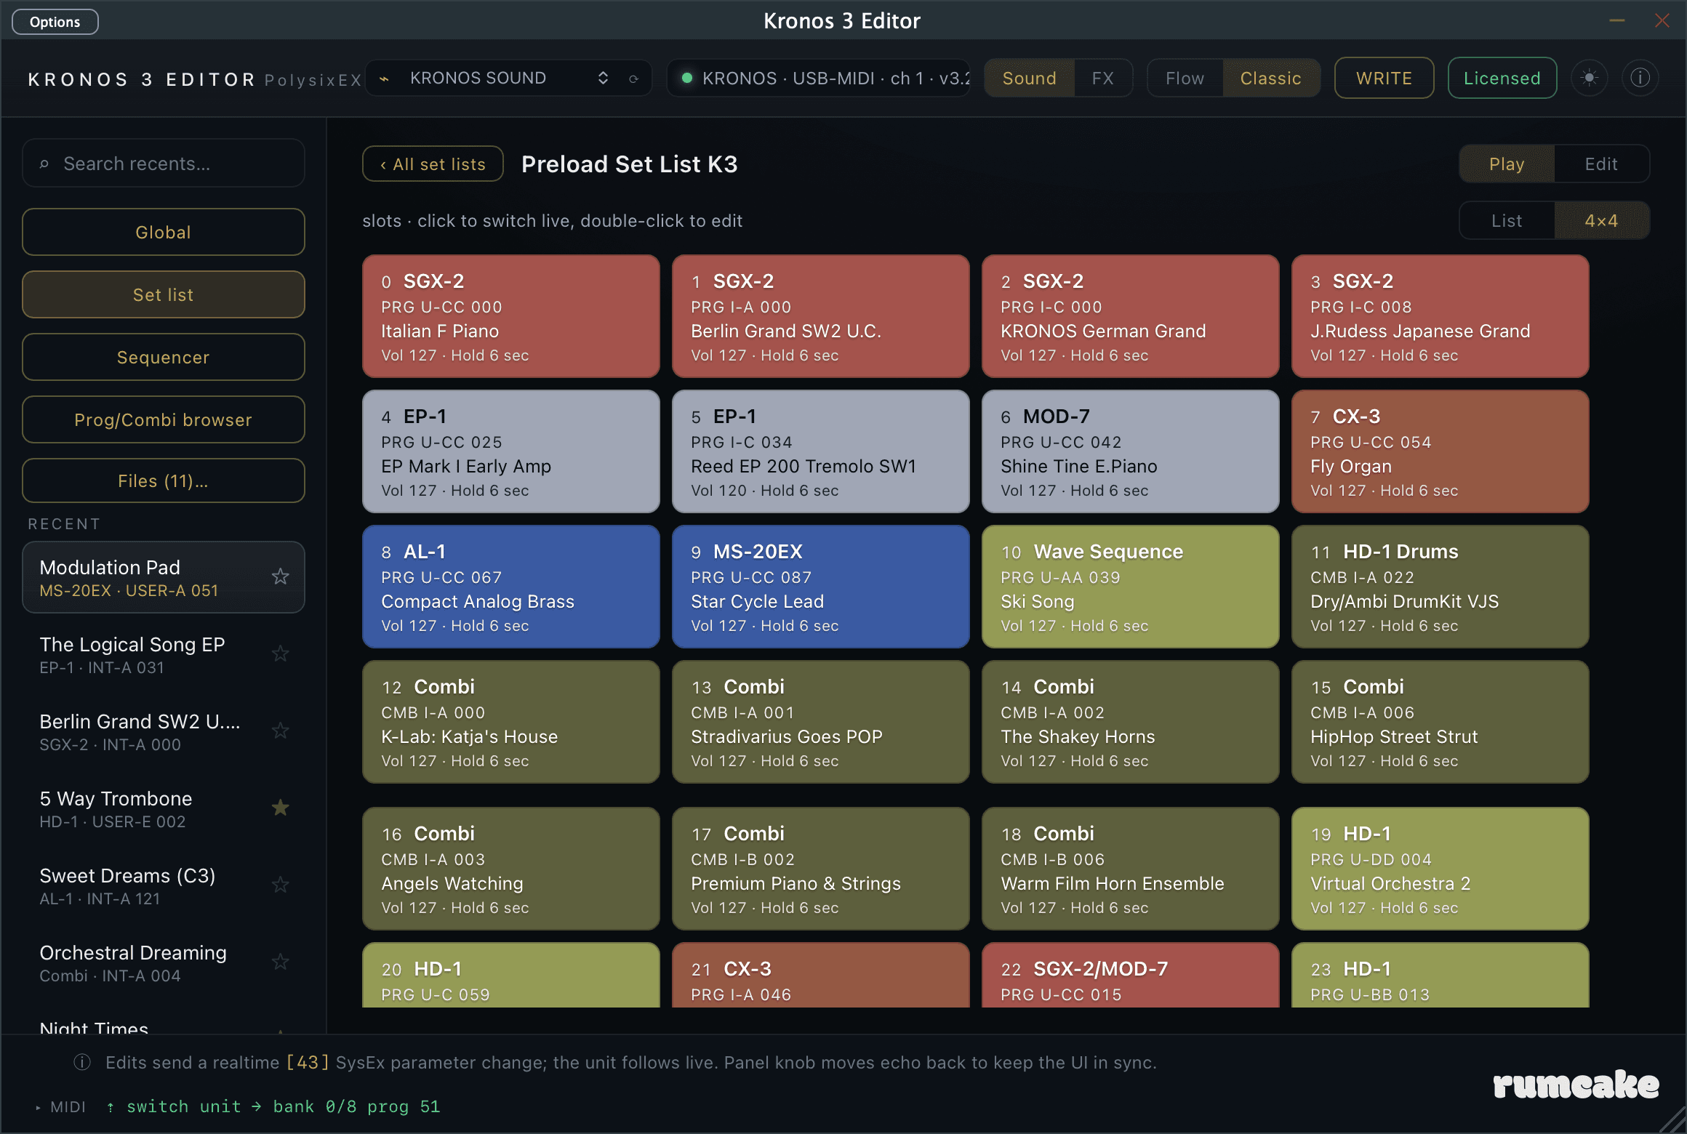
Task: Open the Global section
Action: [163, 232]
